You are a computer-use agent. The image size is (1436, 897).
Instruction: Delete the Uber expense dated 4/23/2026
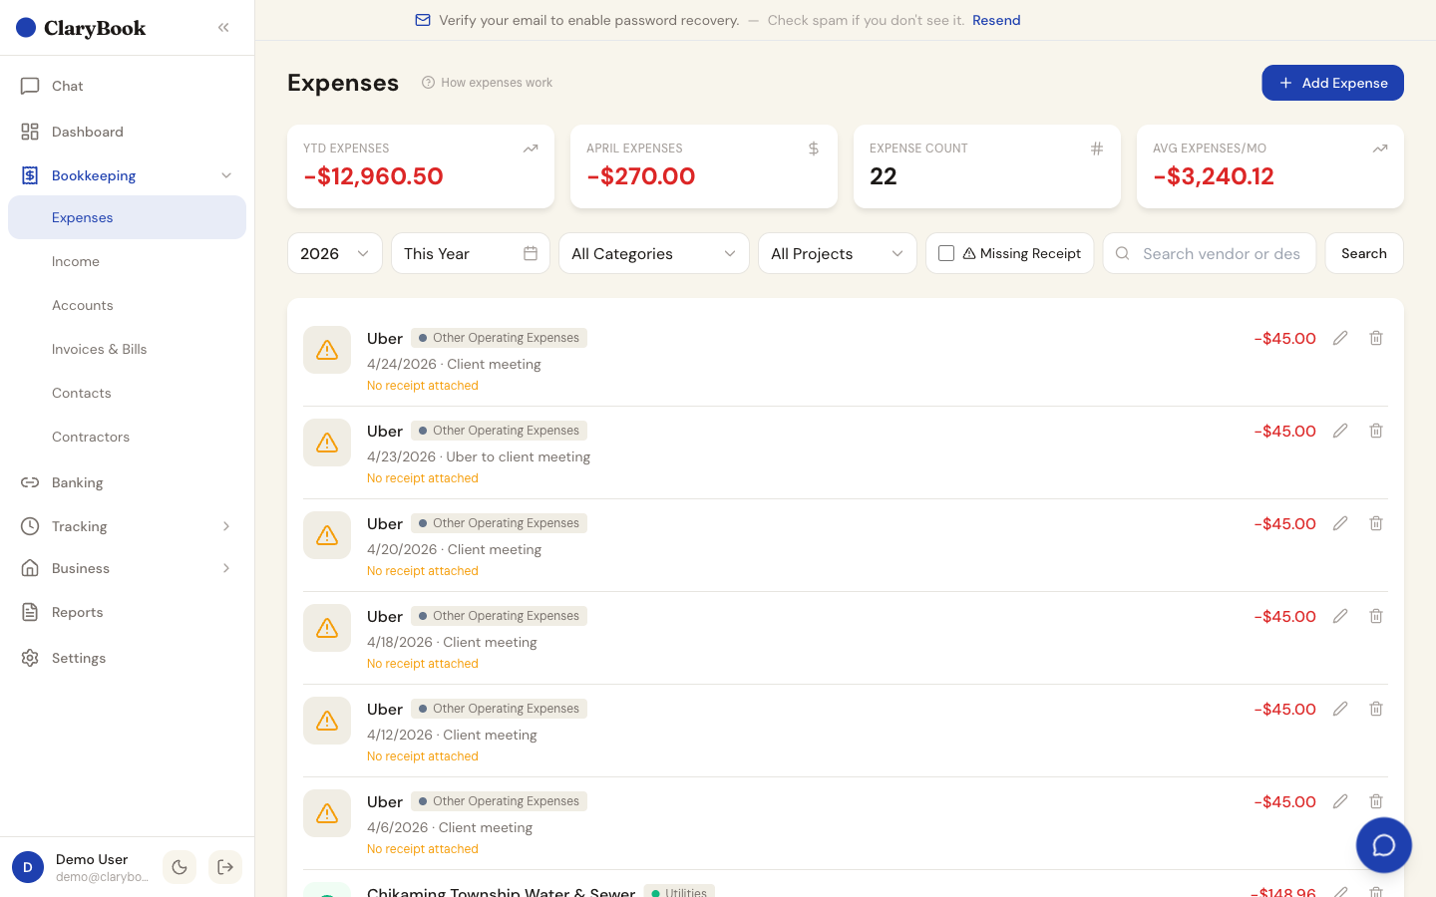[1375, 431]
